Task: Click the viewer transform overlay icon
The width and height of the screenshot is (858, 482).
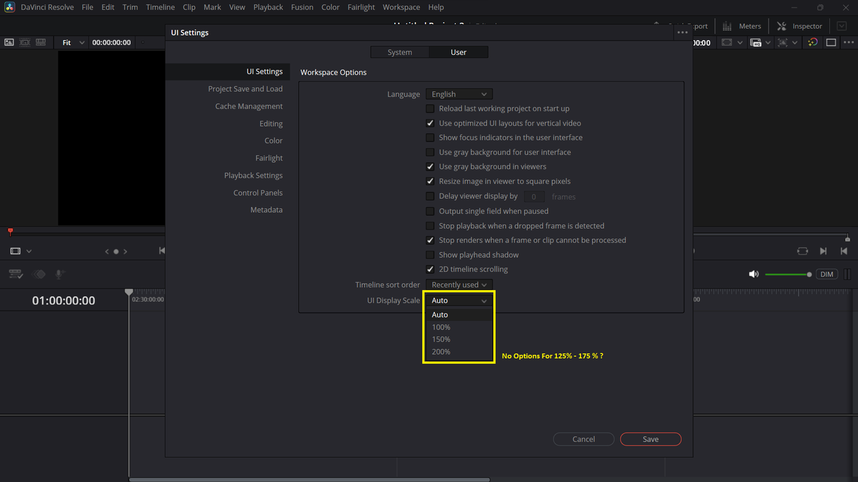Action: click(783, 42)
